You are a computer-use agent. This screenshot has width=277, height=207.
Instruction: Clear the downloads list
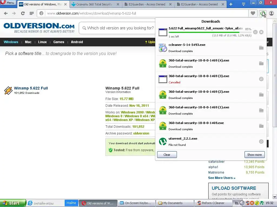[167, 155]
